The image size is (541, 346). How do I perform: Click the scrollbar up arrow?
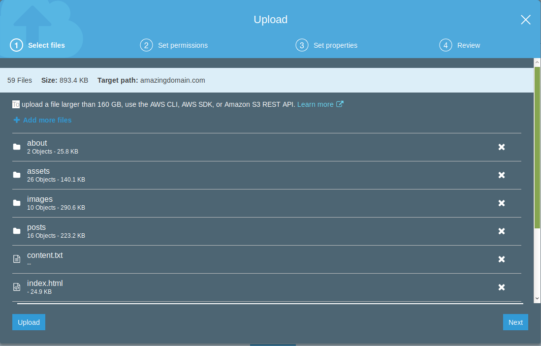tap(537, 63)
